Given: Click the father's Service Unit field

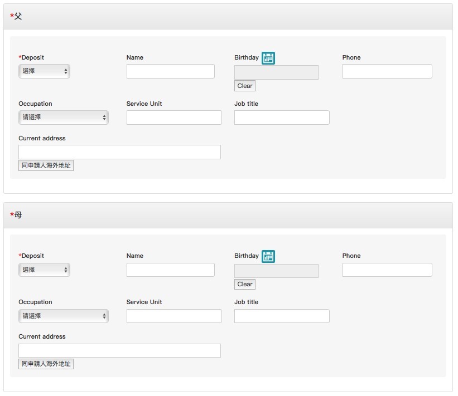Looking at the screenshot, I should 174,118.
